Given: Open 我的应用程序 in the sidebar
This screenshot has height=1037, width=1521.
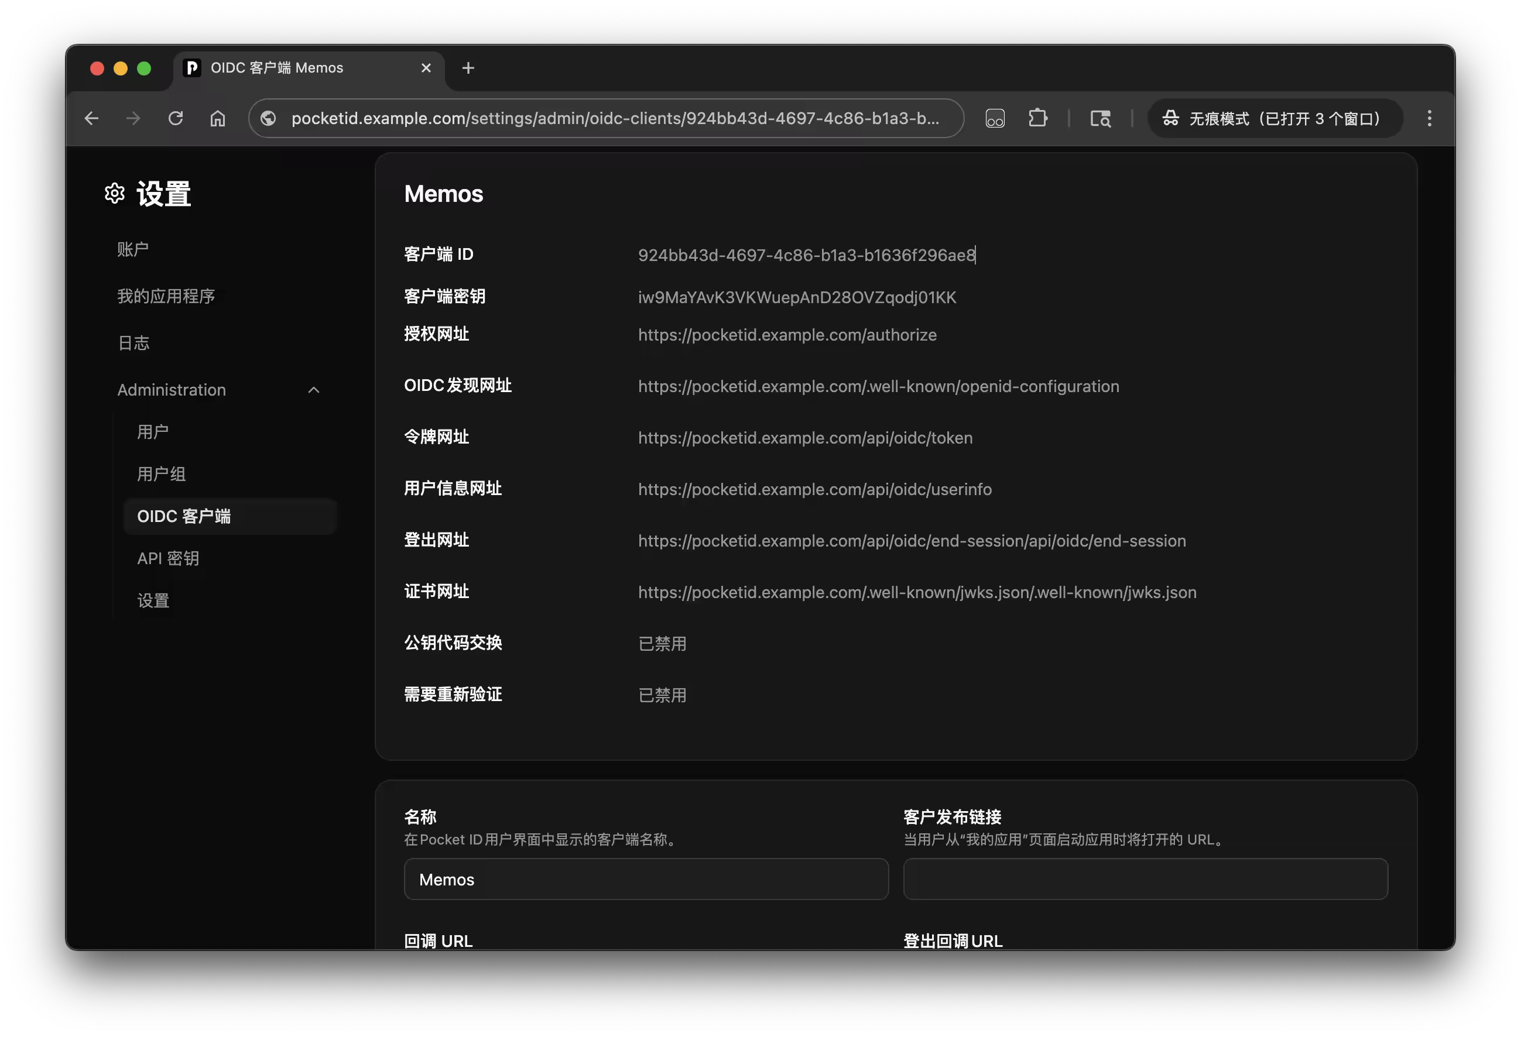Looking at the screenshot, I should (166, 296).
